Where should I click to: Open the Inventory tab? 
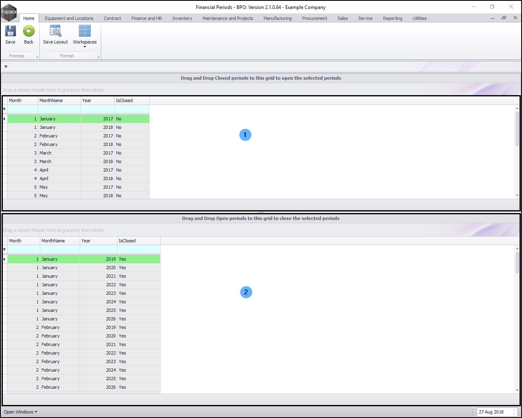click(x=182, y=18)
